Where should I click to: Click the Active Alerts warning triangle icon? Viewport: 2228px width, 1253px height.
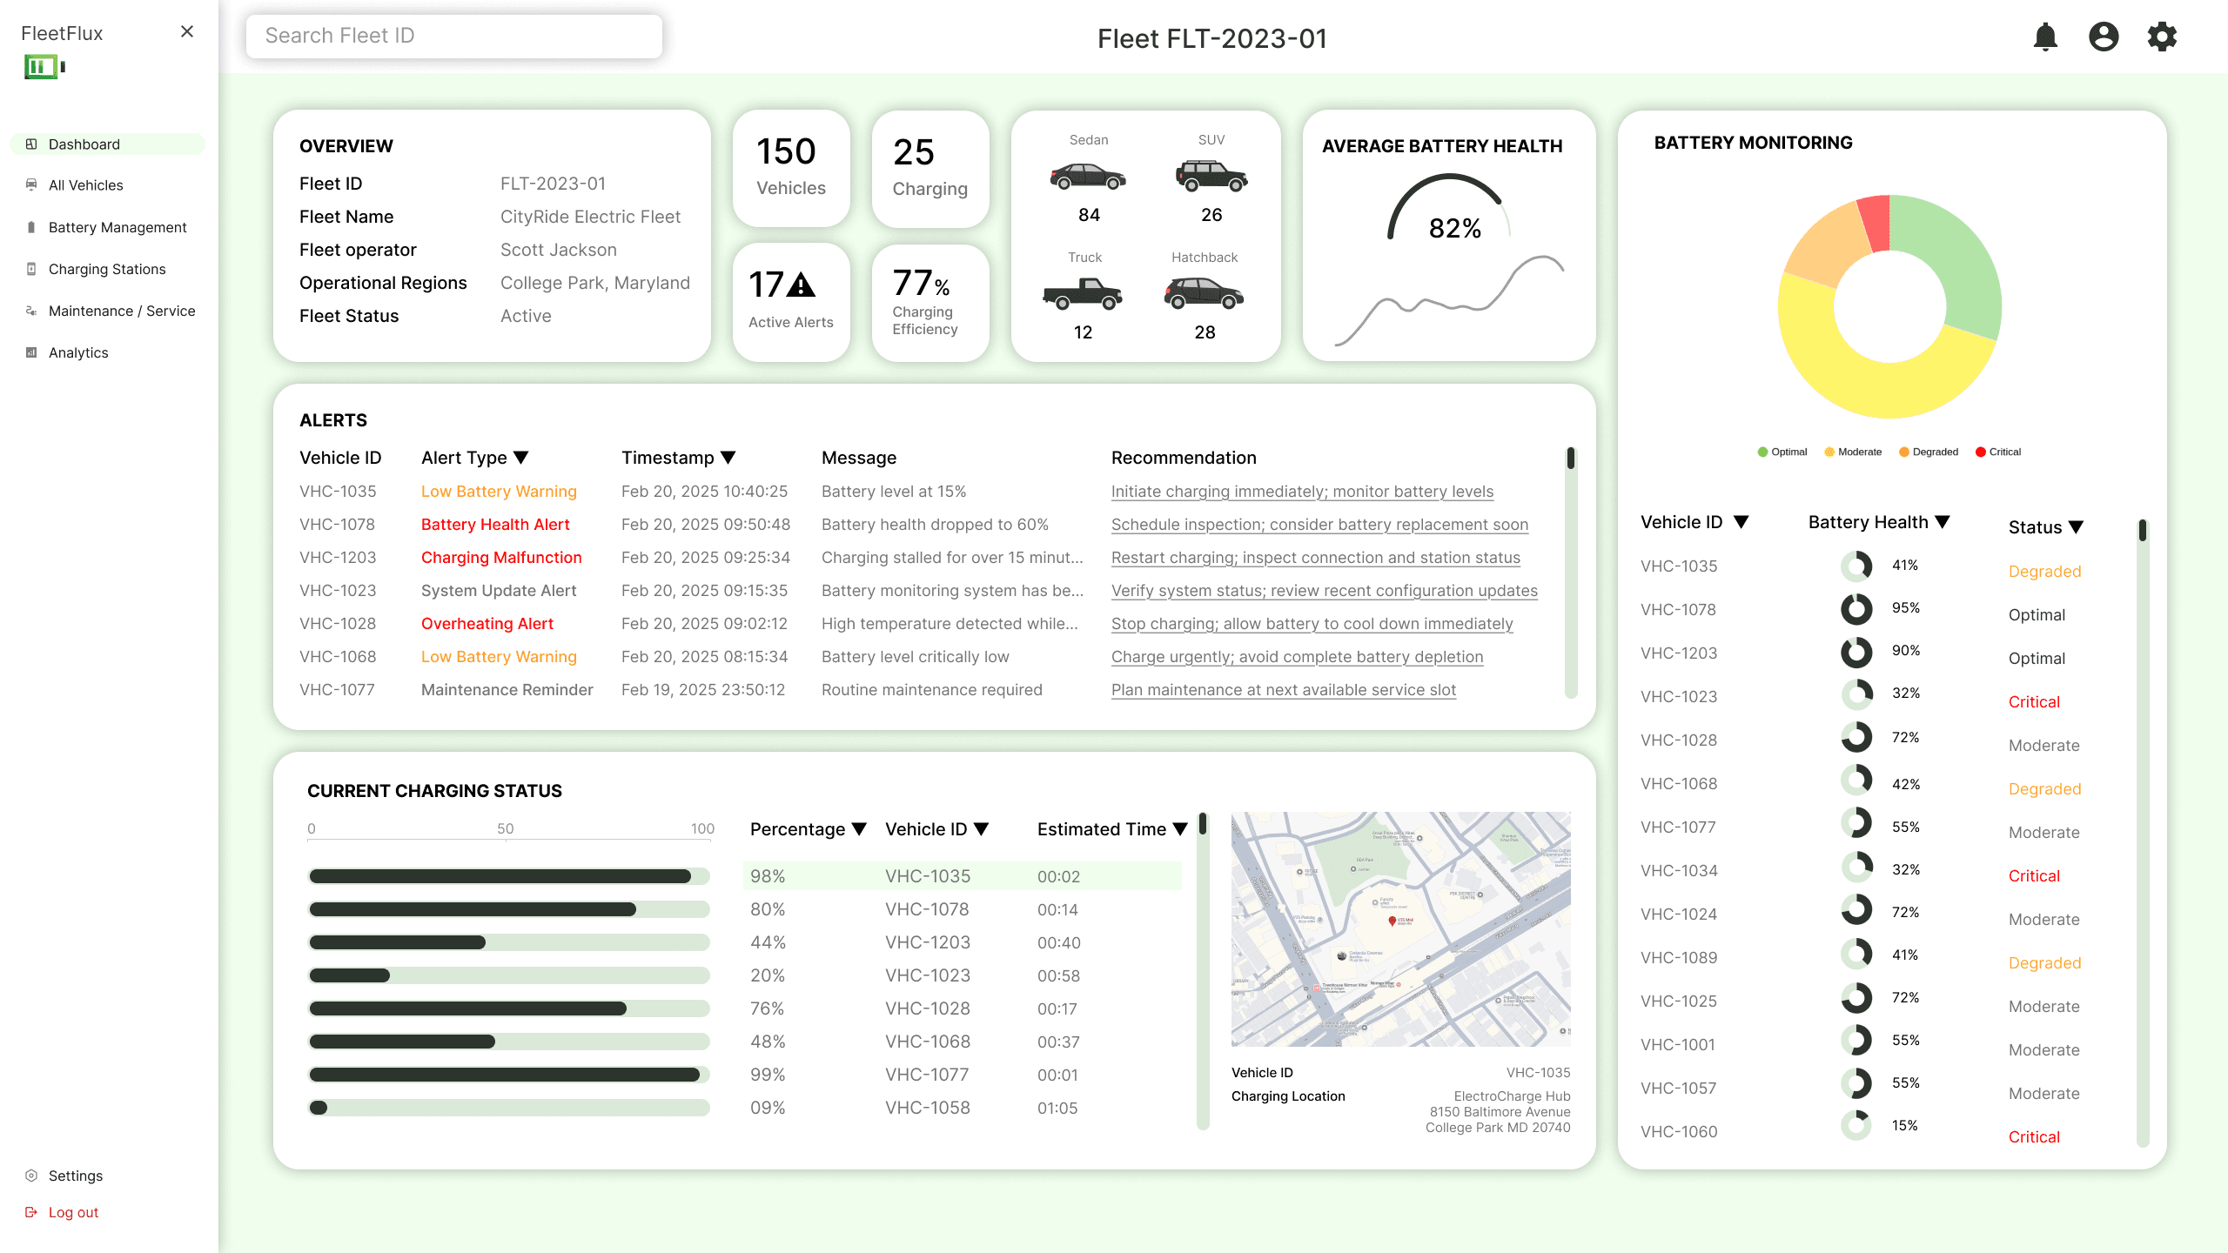[801, 285]
